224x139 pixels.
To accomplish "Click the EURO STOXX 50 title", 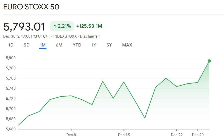I will coord(31,7).
